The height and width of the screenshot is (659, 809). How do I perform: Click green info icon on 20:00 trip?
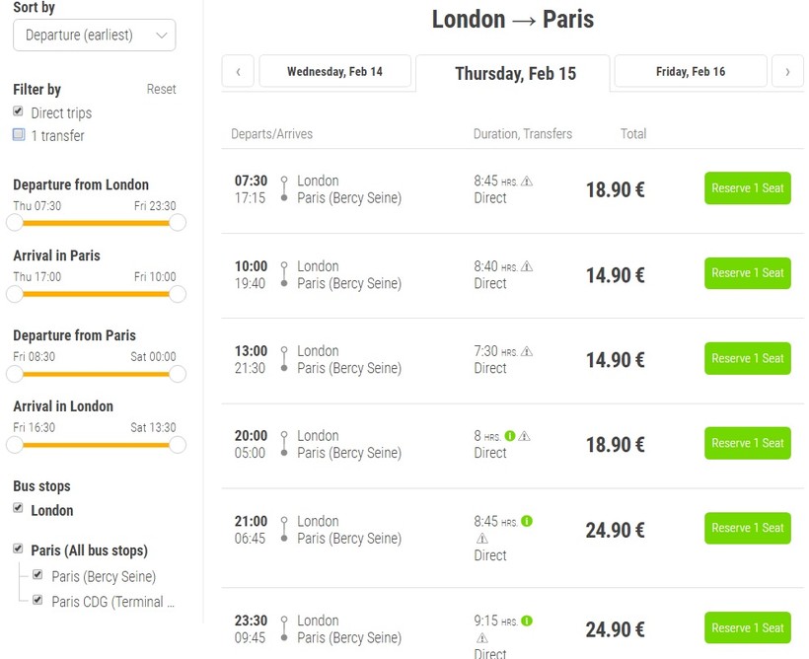(x=510, y=436)
